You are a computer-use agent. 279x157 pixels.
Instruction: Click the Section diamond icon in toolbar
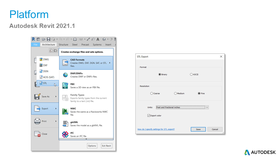click(x=111, y=39)
